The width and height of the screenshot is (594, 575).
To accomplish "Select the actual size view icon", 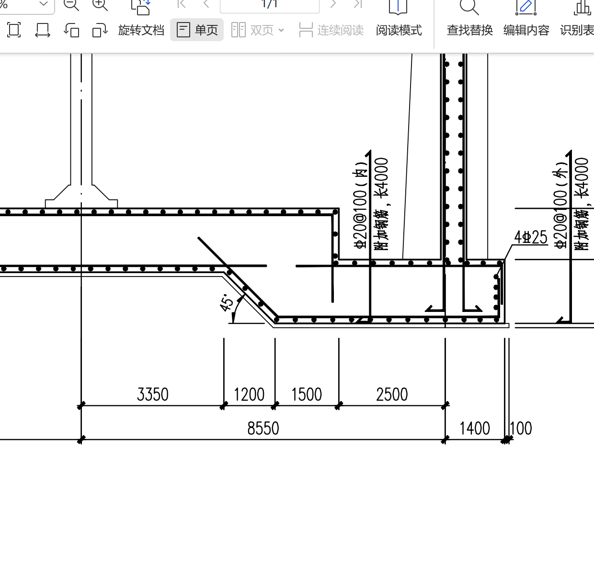I will [14, 30].
